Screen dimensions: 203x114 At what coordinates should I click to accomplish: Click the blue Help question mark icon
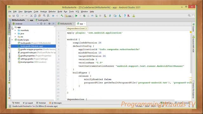coord(125,16)
